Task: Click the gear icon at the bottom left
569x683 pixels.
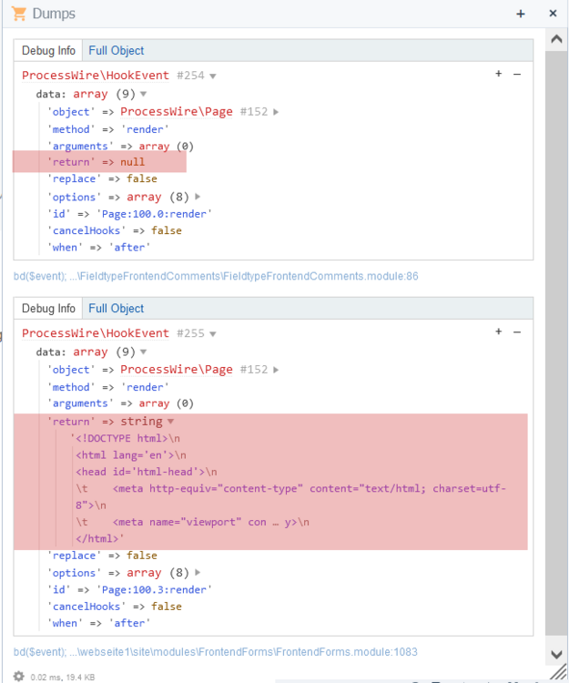Action: click(x=19, y=676)
